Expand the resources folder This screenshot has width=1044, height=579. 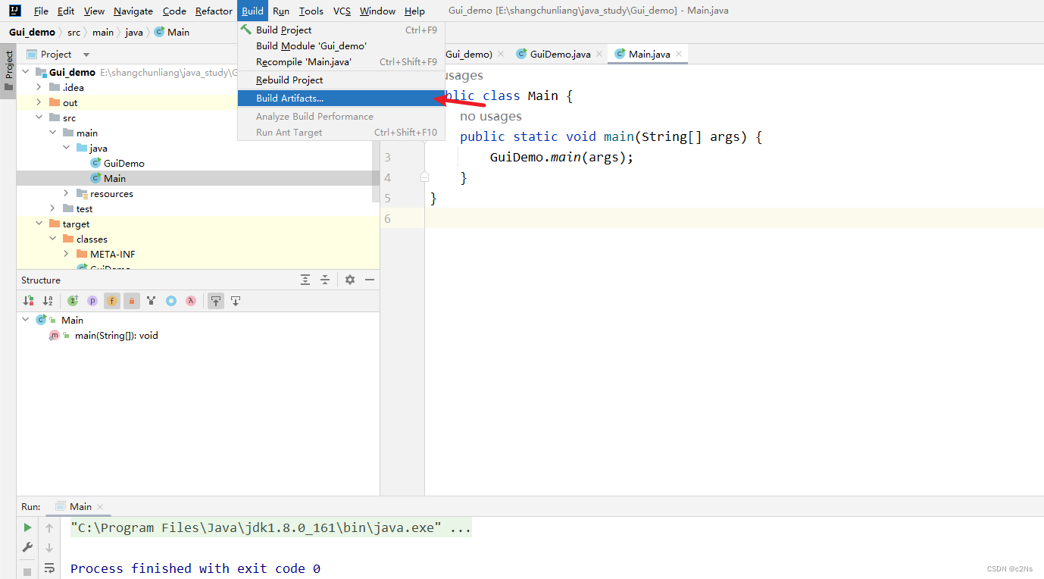pyautogui.click(x=67, y=193)
